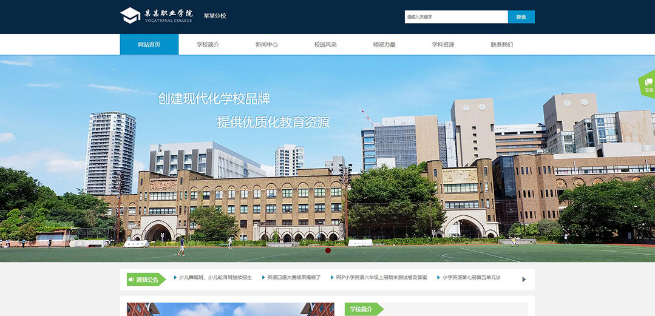Open the 网站首页 nav tab
Screen dimensions: 655x316
149,44
